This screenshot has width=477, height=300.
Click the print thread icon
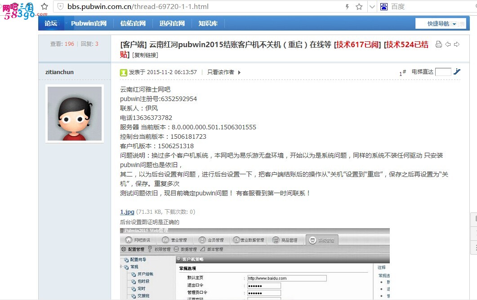438,44
